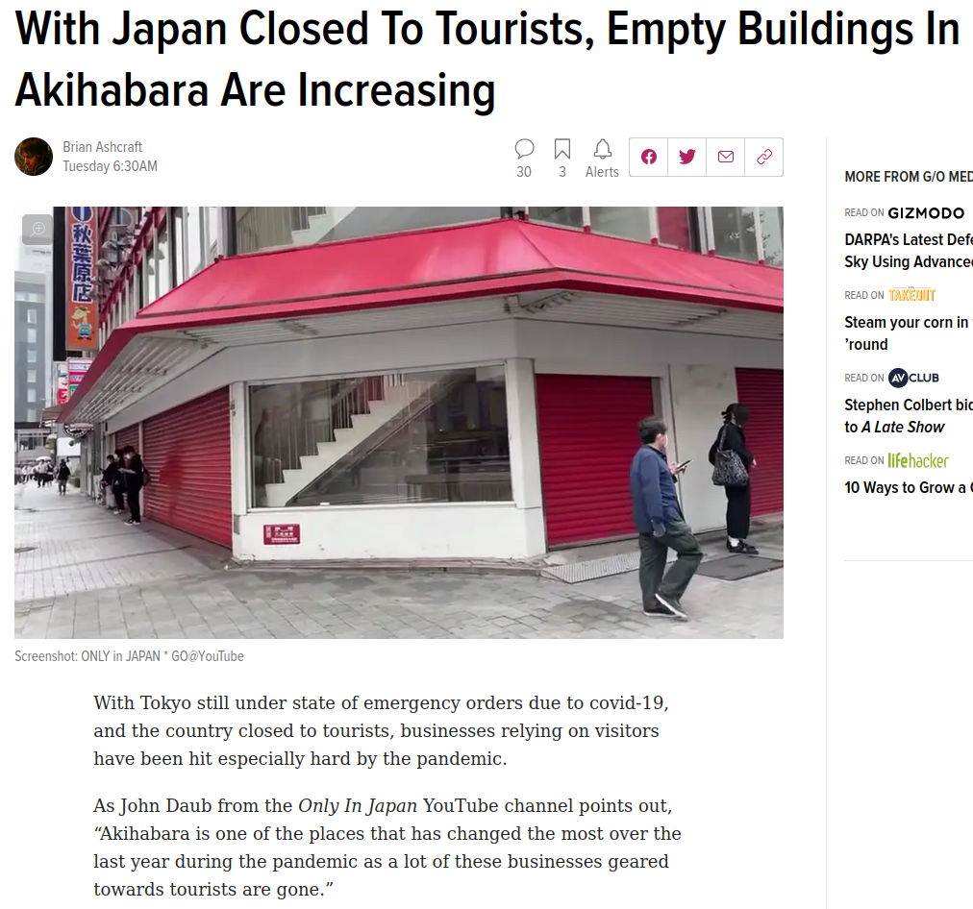The height and width of the screenshot is (909, 973).
Task: Share the article by email icon
Action: coord(725,157)
